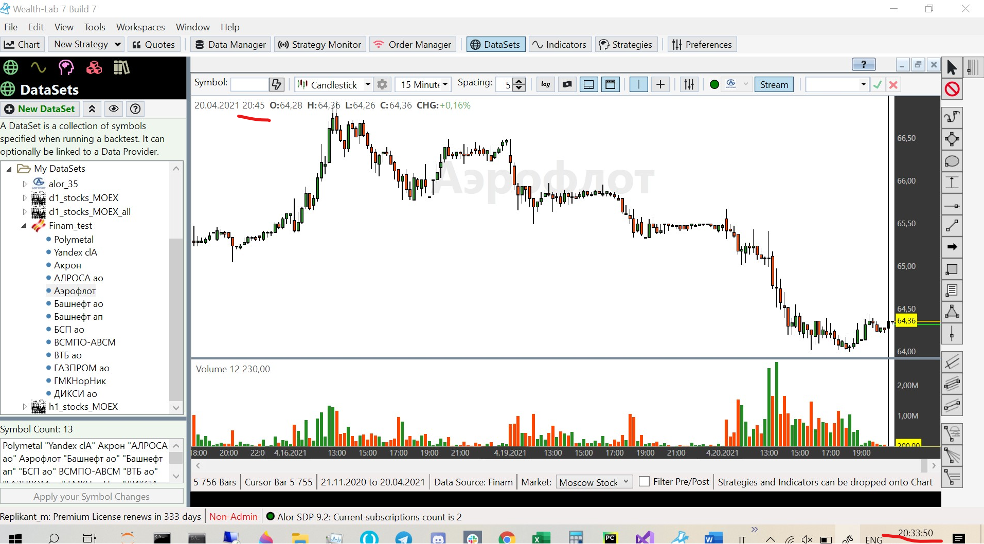Create a New DataSet
The width and height of the screenshot is (984, 544).
(x=40, y=108)
